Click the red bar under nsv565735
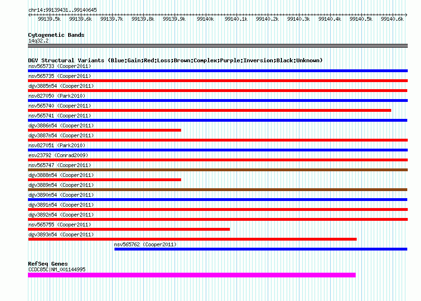Screen dimensions: 421x301 (218, 81)
